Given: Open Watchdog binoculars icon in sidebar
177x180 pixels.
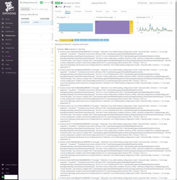Looking at the screenshot, I should 3,23.
